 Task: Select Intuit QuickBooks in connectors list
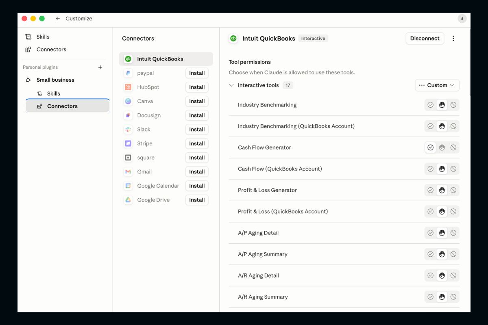tap(166, 59)
